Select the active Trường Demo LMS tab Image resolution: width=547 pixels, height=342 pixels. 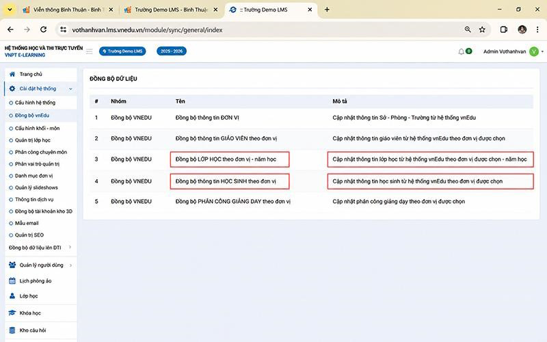[x=271, y=10]
